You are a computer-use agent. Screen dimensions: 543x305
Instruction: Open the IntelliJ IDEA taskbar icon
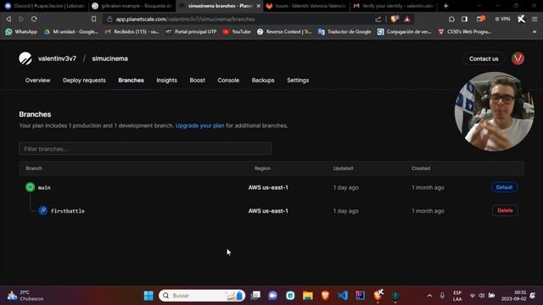click(x=360, y=296)
